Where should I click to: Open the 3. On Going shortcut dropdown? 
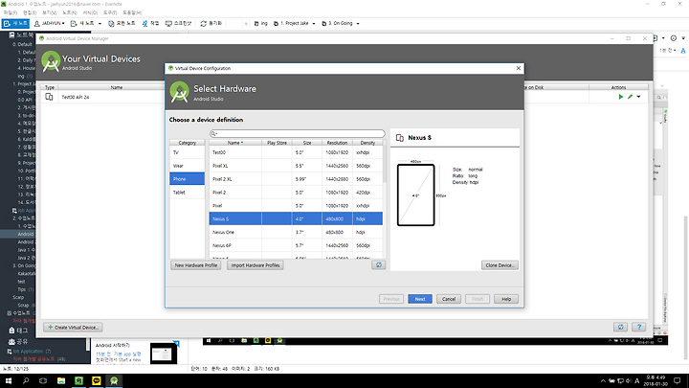pos(358,23)
